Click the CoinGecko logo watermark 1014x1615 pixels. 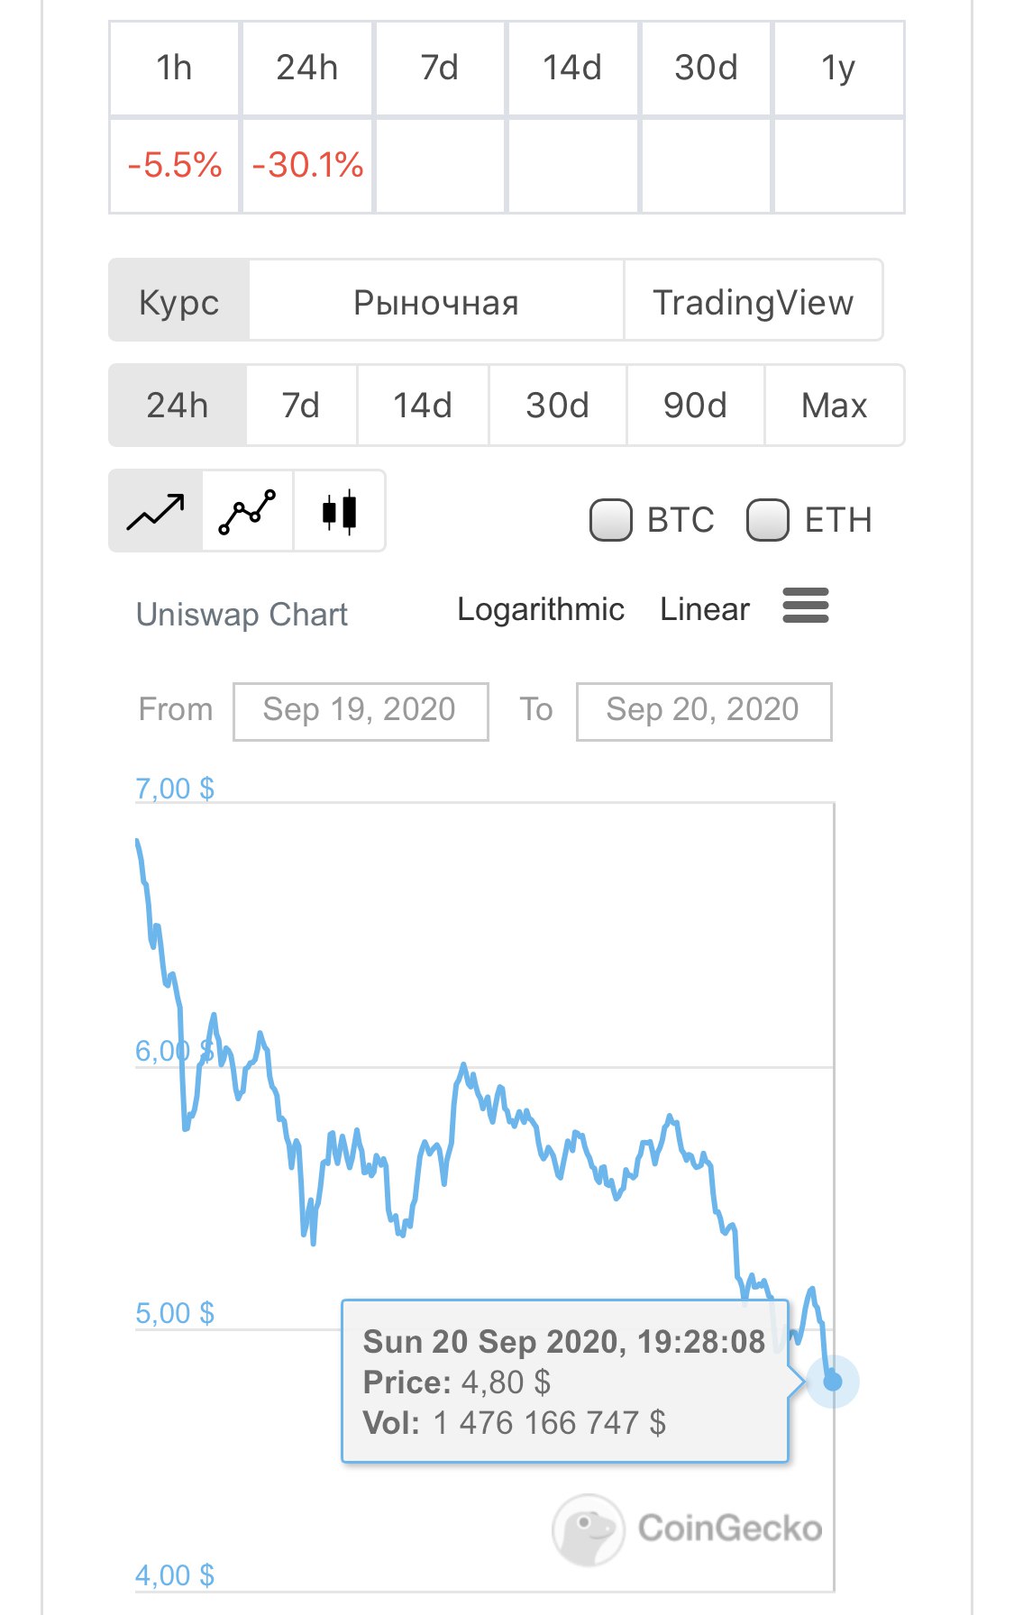tap(687, 1529)
